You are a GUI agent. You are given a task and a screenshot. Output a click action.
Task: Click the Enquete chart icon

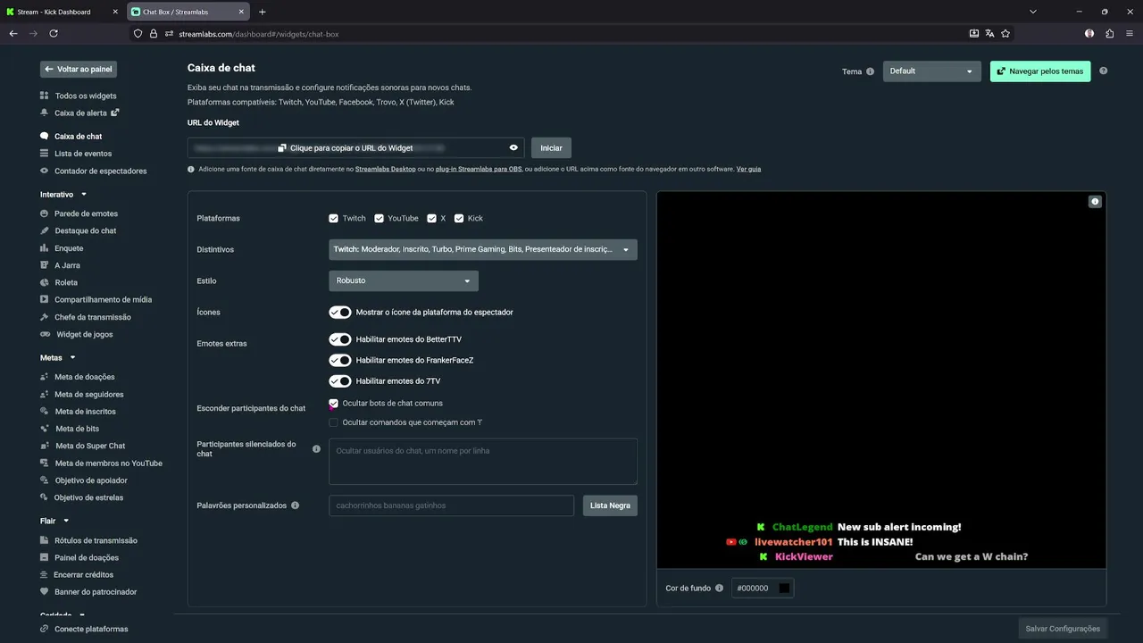(x=45, y=248)
